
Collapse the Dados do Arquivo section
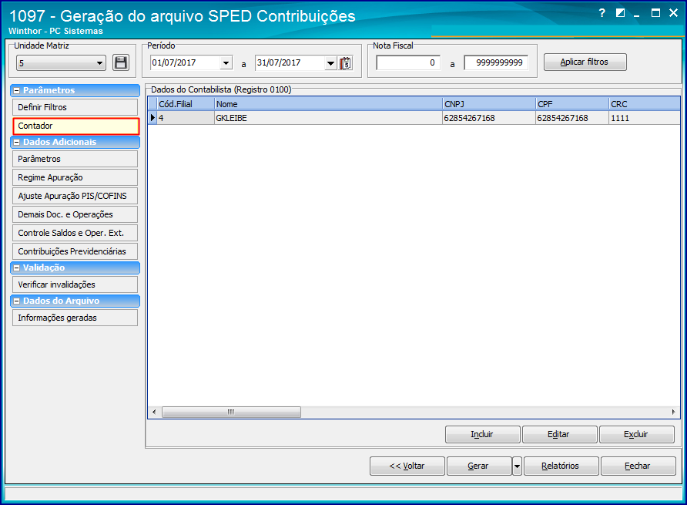pyautogui.click(x=17, y=301)
